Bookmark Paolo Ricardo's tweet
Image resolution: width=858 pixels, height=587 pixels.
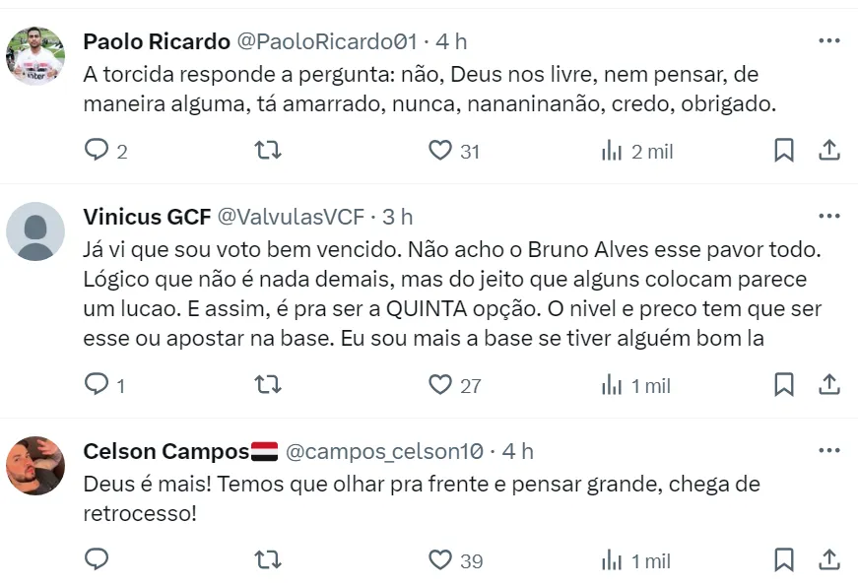point(784,151)
